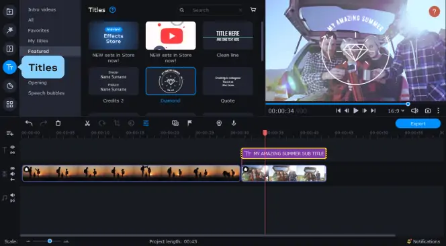Hide the title track with eye icon
This screenshot has height=246, width=446.
point(13,147)
